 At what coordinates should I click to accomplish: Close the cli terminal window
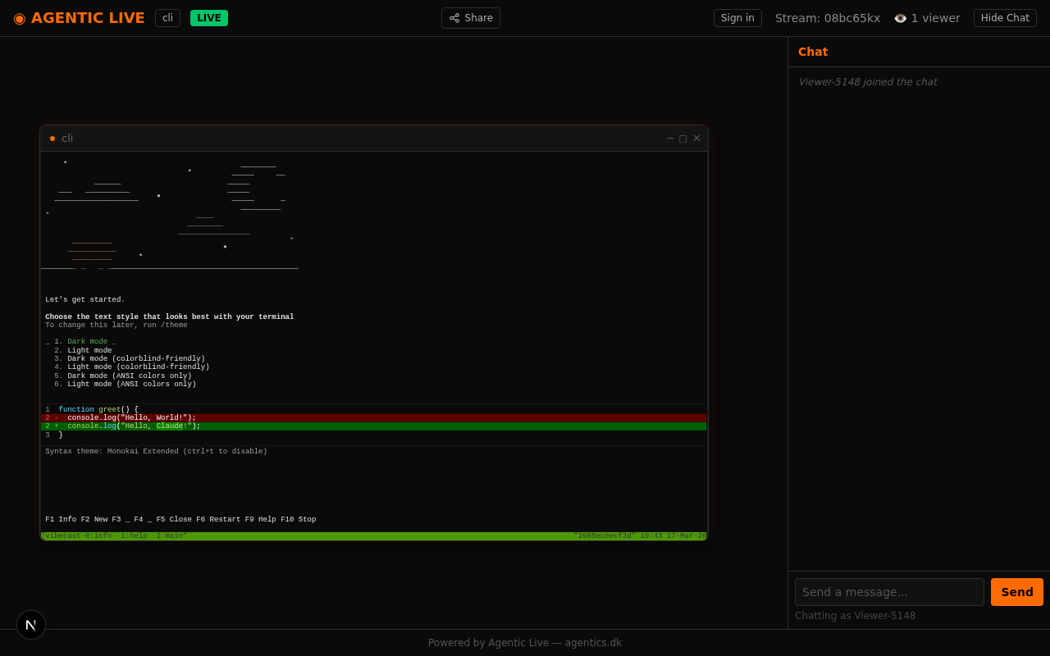click(696, 139)
